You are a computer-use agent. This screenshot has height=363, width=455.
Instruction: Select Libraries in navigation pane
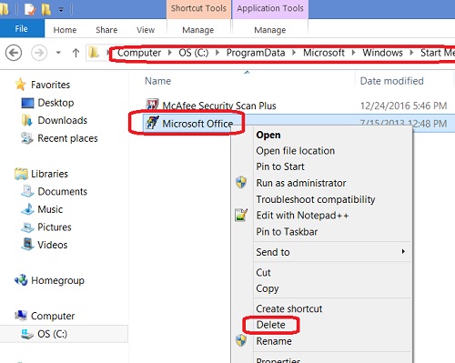[49, 174]
